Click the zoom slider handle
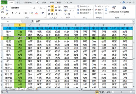 point(122,92)
